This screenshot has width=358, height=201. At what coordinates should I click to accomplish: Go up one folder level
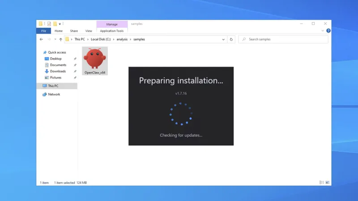click(x=60, y=39)
